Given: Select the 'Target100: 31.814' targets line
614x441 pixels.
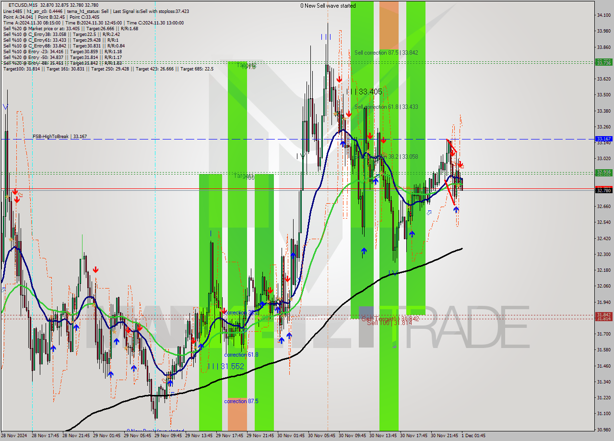Looking at the screenshot, I should (108, 69).
